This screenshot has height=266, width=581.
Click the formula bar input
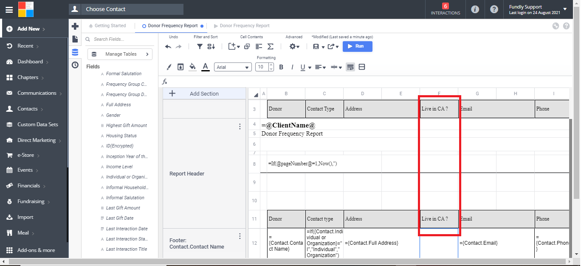point(369,82)
